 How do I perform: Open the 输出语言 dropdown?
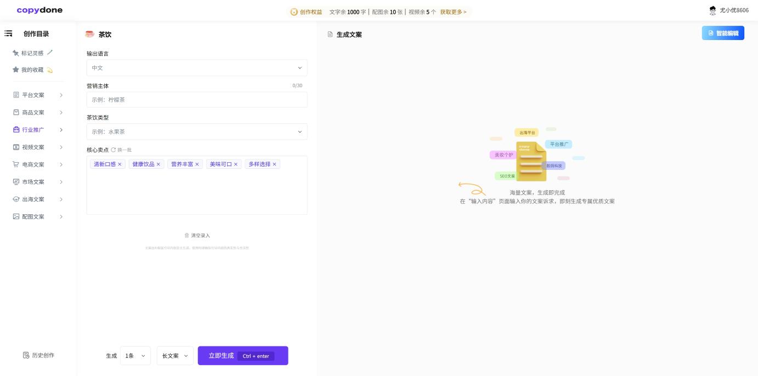click(x=197, y=68)
